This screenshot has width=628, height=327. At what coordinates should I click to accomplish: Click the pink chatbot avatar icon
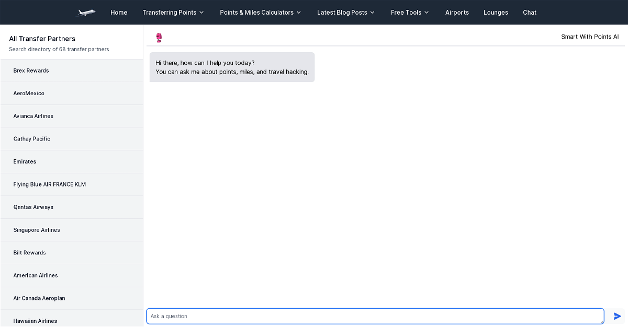pos(159,38)
